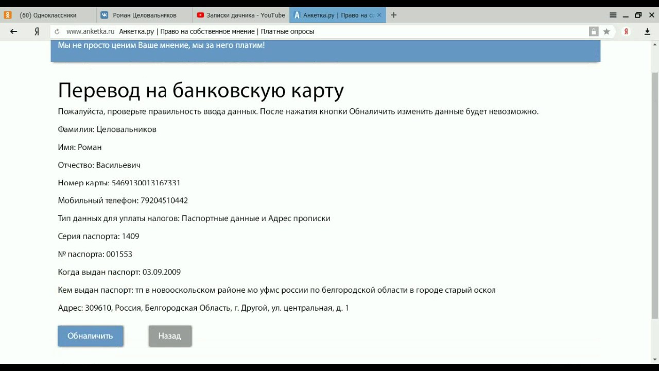
Task: Switch to the Записки дачника YouTube tab
Action: pos(241,15)
